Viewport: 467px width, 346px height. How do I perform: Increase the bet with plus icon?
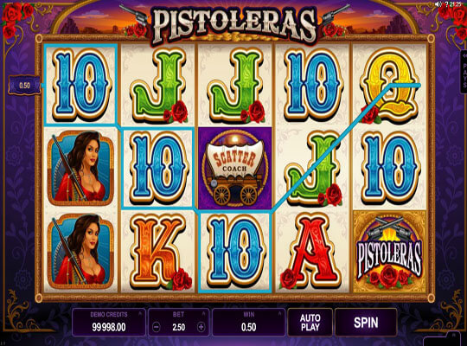[x=201, y=327]
